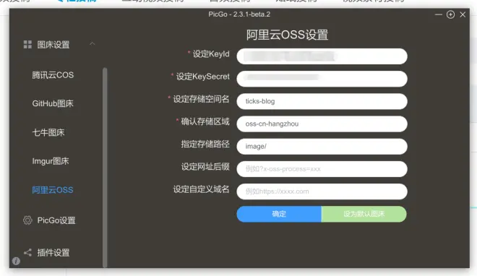Close the PicGo window
The width and height of the screenshot is (477, 276).
pyautogui.click(x=463, y=14)
